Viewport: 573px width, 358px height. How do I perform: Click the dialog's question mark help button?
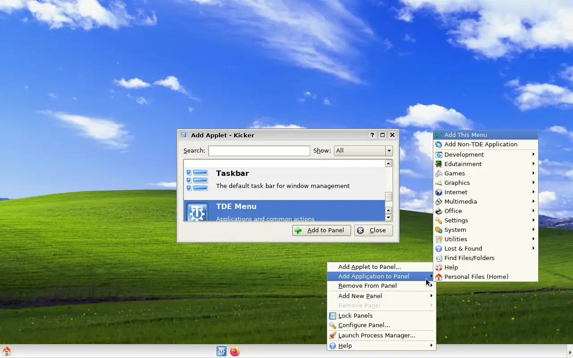click(x=372, y=135)
